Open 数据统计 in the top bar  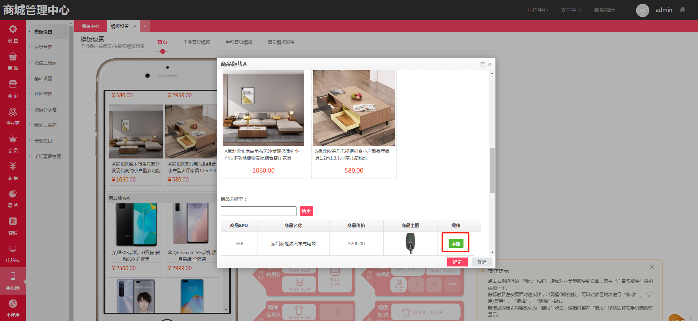[604, 10]
